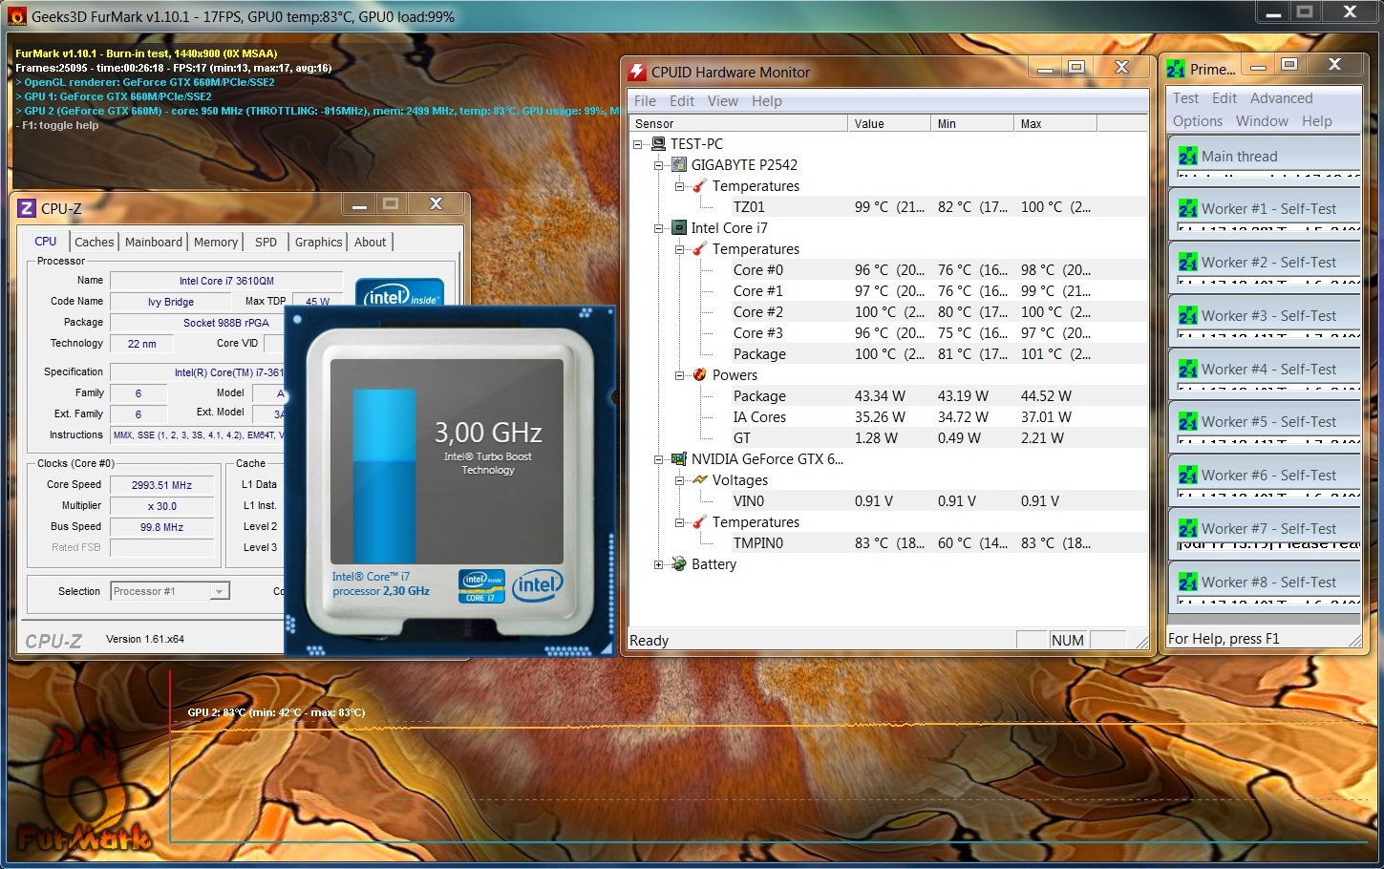Click the Core i7 badge on the Turbo Boost gadget
The image size is (1384, 869).
pyautogui.click(x=482, y=586)
